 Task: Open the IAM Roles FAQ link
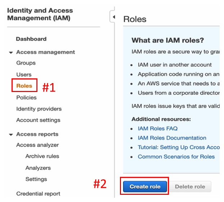tap(157, 128)
